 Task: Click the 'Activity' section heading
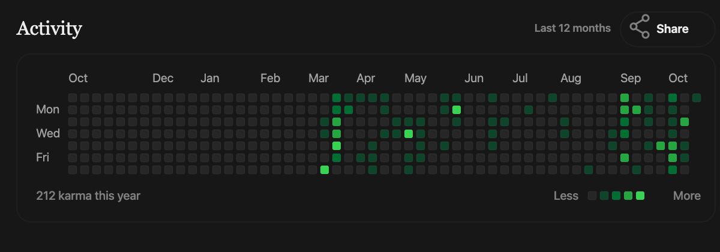49,28
